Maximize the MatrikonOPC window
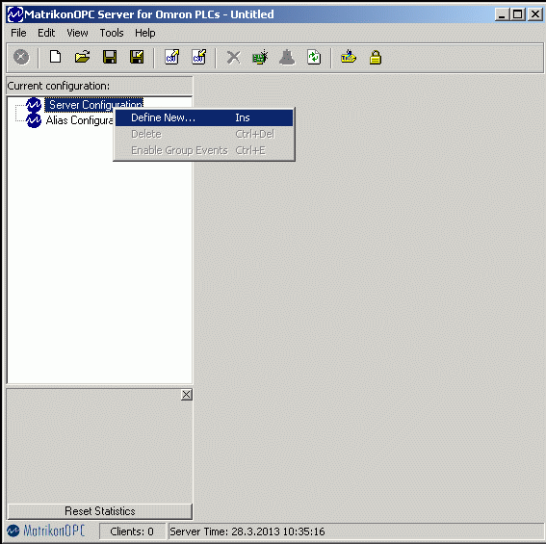 pyautogui.click(x=518, y=14)
